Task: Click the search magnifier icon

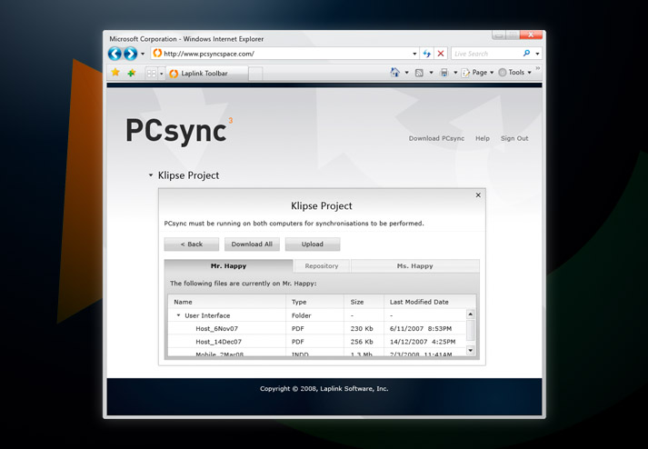Action: tap(526, 54)
